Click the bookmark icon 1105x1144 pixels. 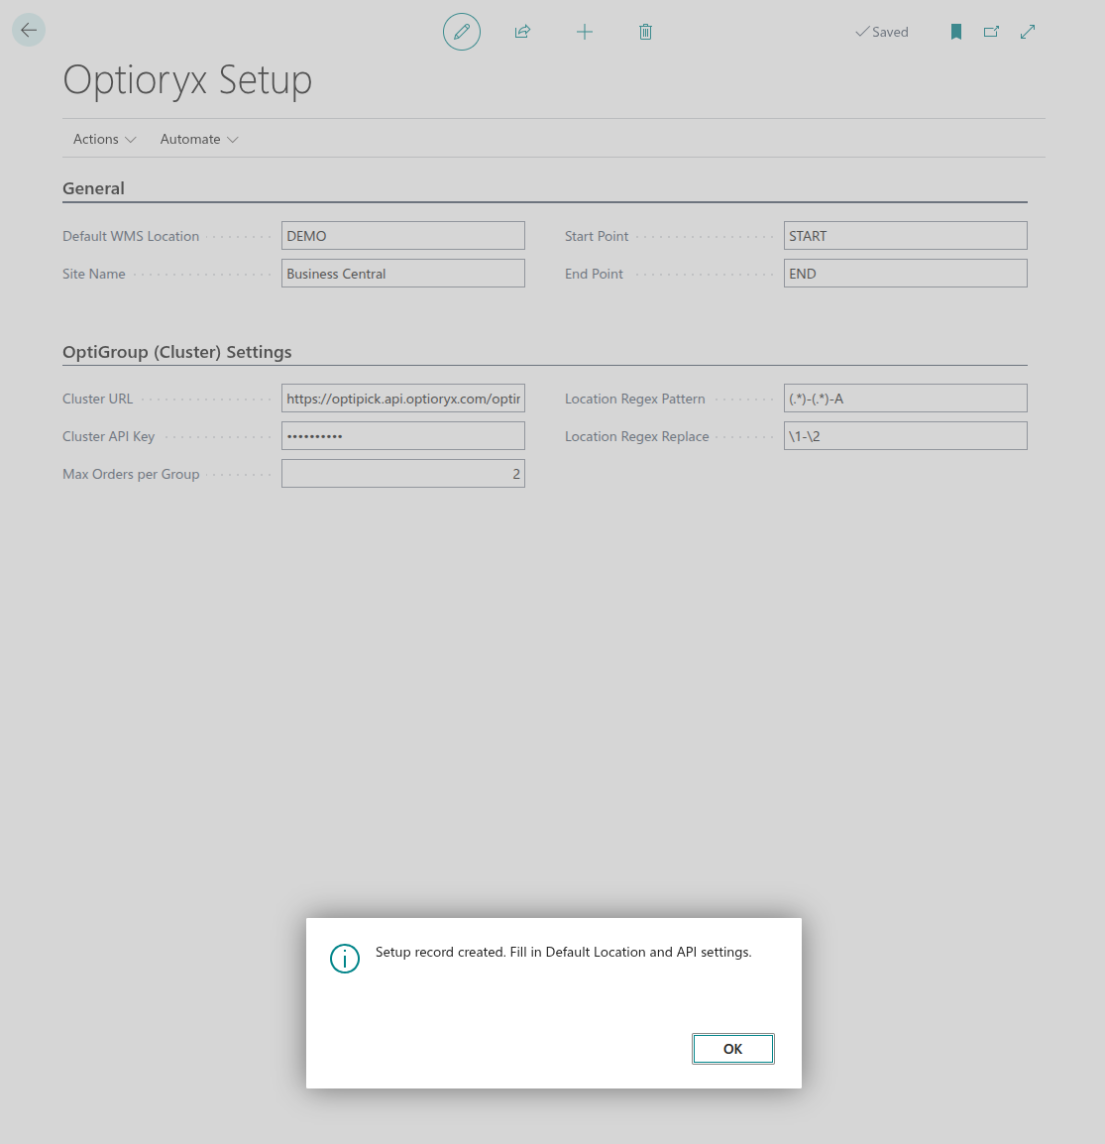tap(956, 32)
